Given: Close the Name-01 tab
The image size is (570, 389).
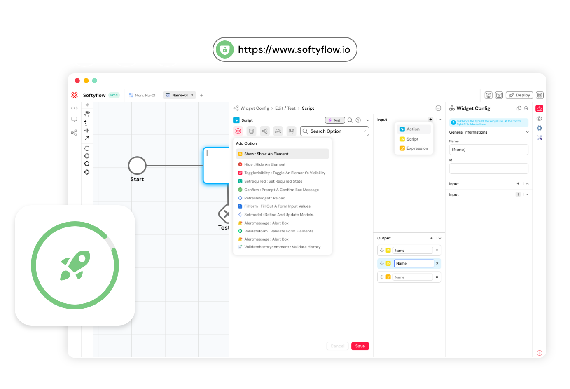Looking at the screenshot, I should (x=192, y=95).
